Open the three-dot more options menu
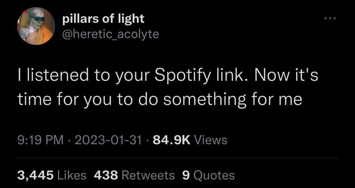Screen dimensions: 355x188 click(330, 18)
